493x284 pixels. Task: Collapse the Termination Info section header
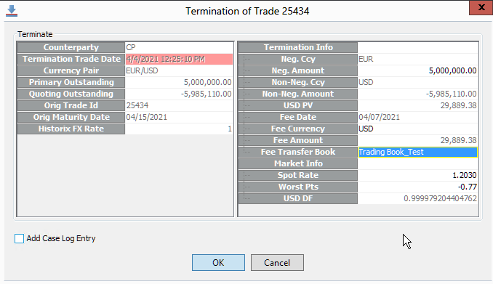pyautogui.click(x=297, y=47)
